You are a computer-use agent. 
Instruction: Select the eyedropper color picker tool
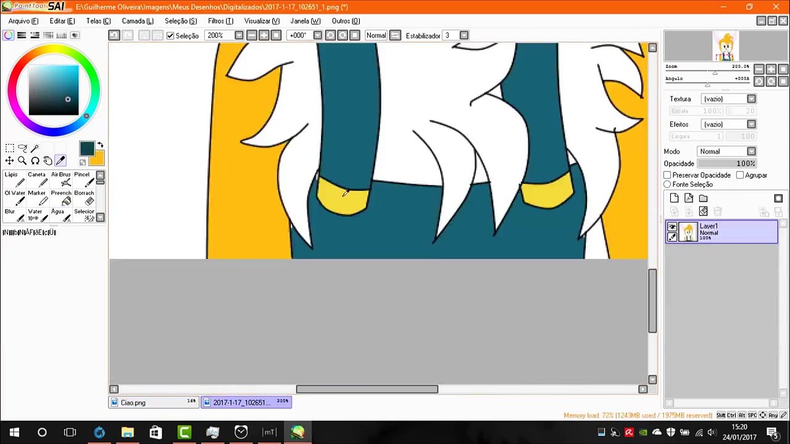point(60,161)
